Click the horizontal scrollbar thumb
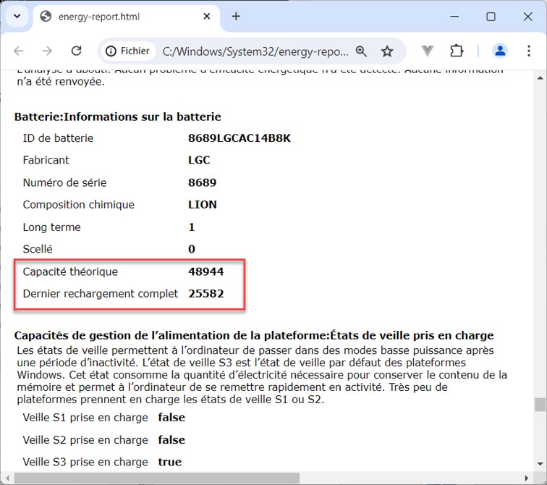Image resolution: width=547 pixels, height=485 pixels. (x=156, y=478)
